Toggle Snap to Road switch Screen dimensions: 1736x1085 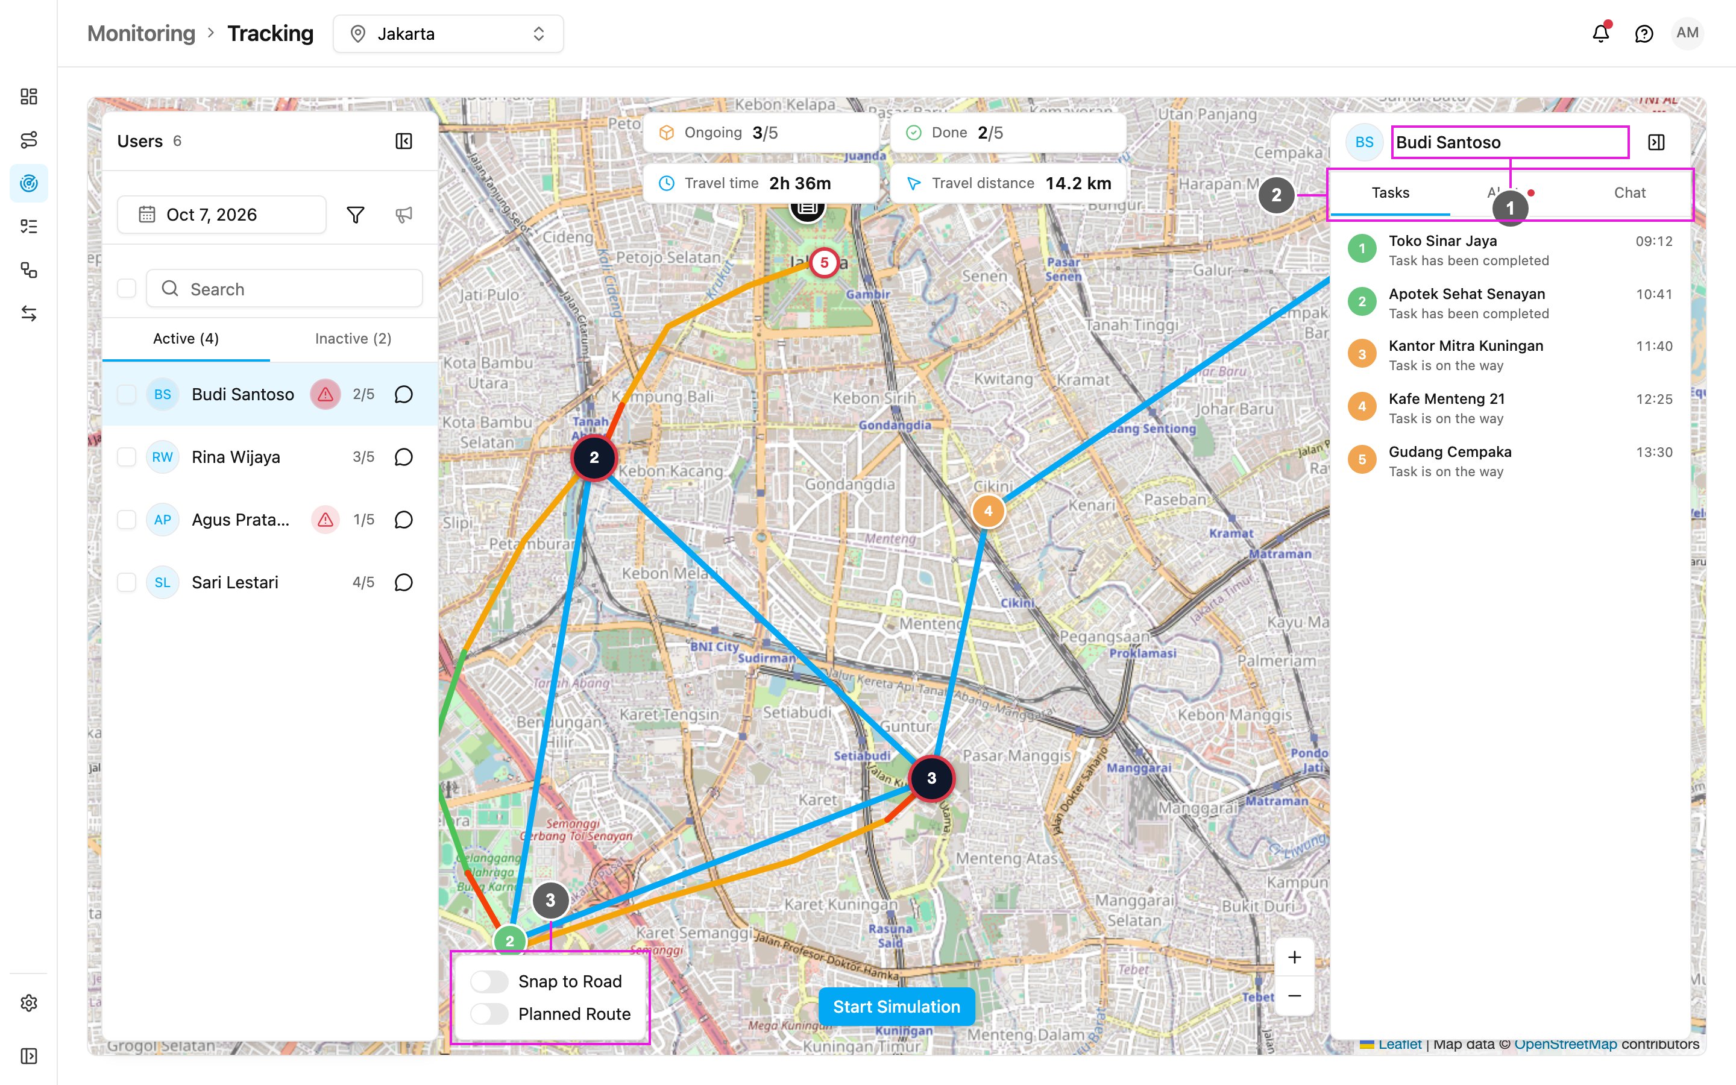pos(490,981)
